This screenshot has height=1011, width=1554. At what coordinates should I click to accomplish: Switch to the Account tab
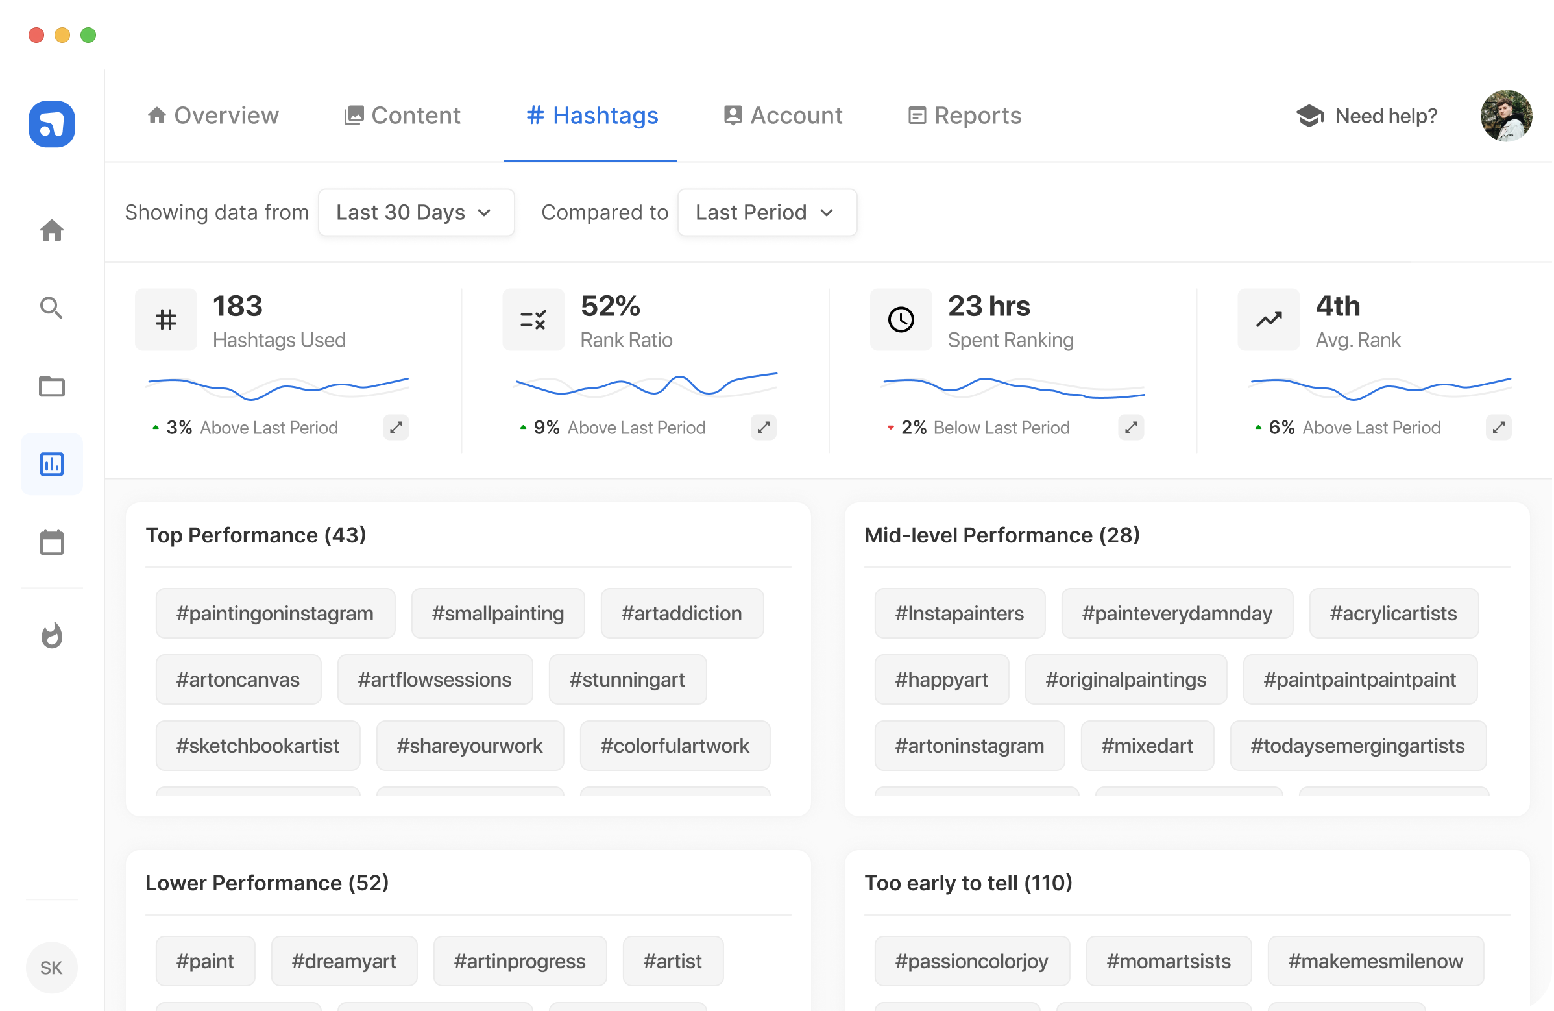point(783,116)
